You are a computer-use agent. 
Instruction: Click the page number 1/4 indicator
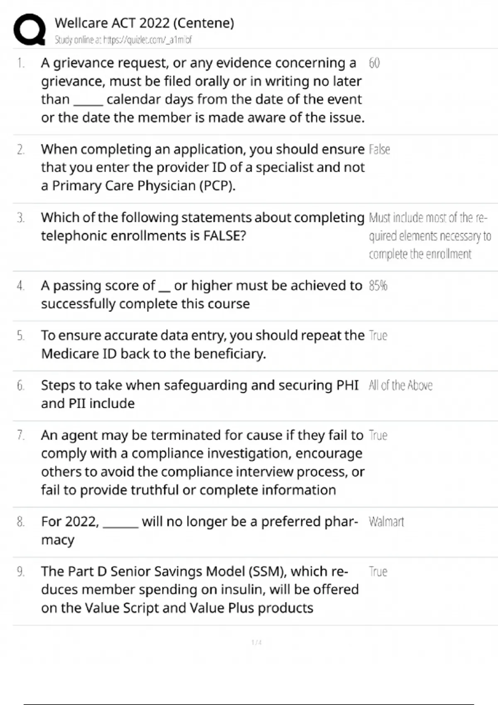click(x=256, y=642)
